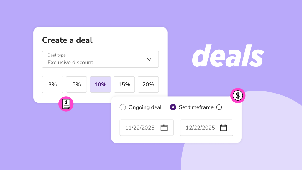The height and width of the screenshot is (170, 302).
Task: Click the small Deal type field label
Action: (x=57, y=55)
